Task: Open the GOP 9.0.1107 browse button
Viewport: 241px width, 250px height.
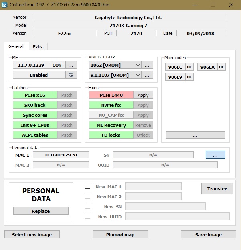Action: pos(147,75)
